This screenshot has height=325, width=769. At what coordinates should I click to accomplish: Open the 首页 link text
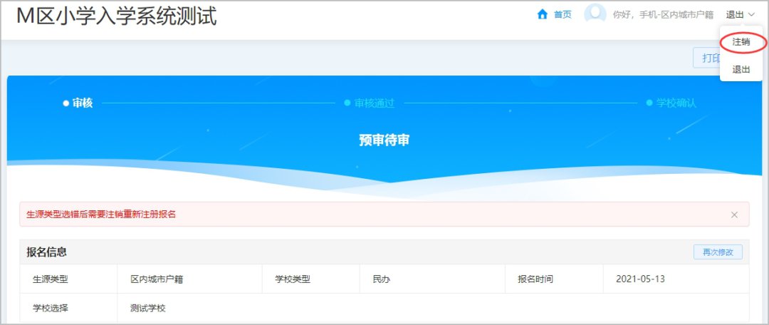tap(563, 14)
